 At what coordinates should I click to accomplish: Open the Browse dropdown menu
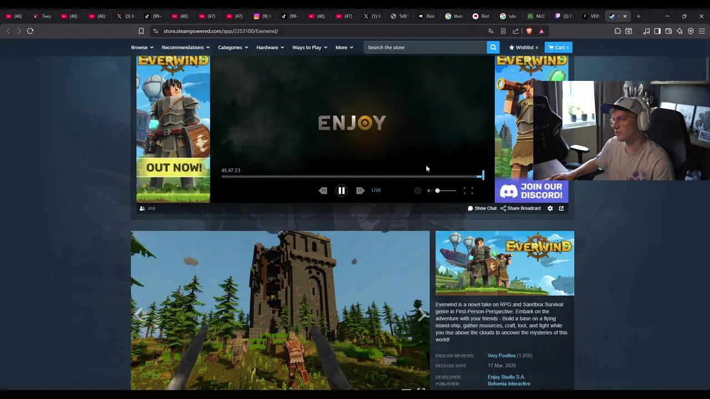pyautogui.click(x=142, y=48)
